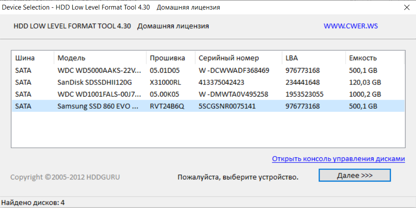Click the Далее >>> button
The image size is (416, 208).
[354, 175]
